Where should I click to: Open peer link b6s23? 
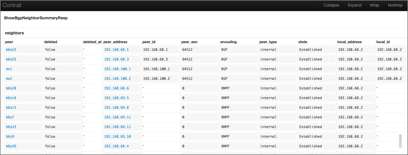point(11,50)
